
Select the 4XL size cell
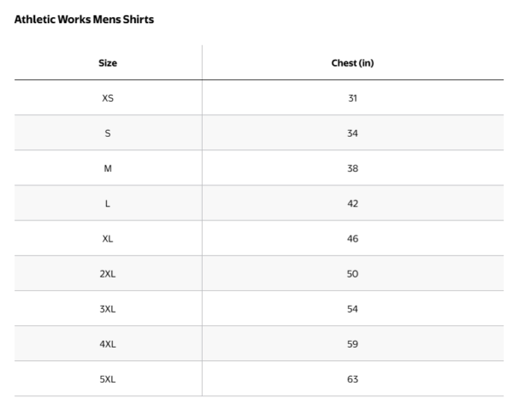point(108,343)
